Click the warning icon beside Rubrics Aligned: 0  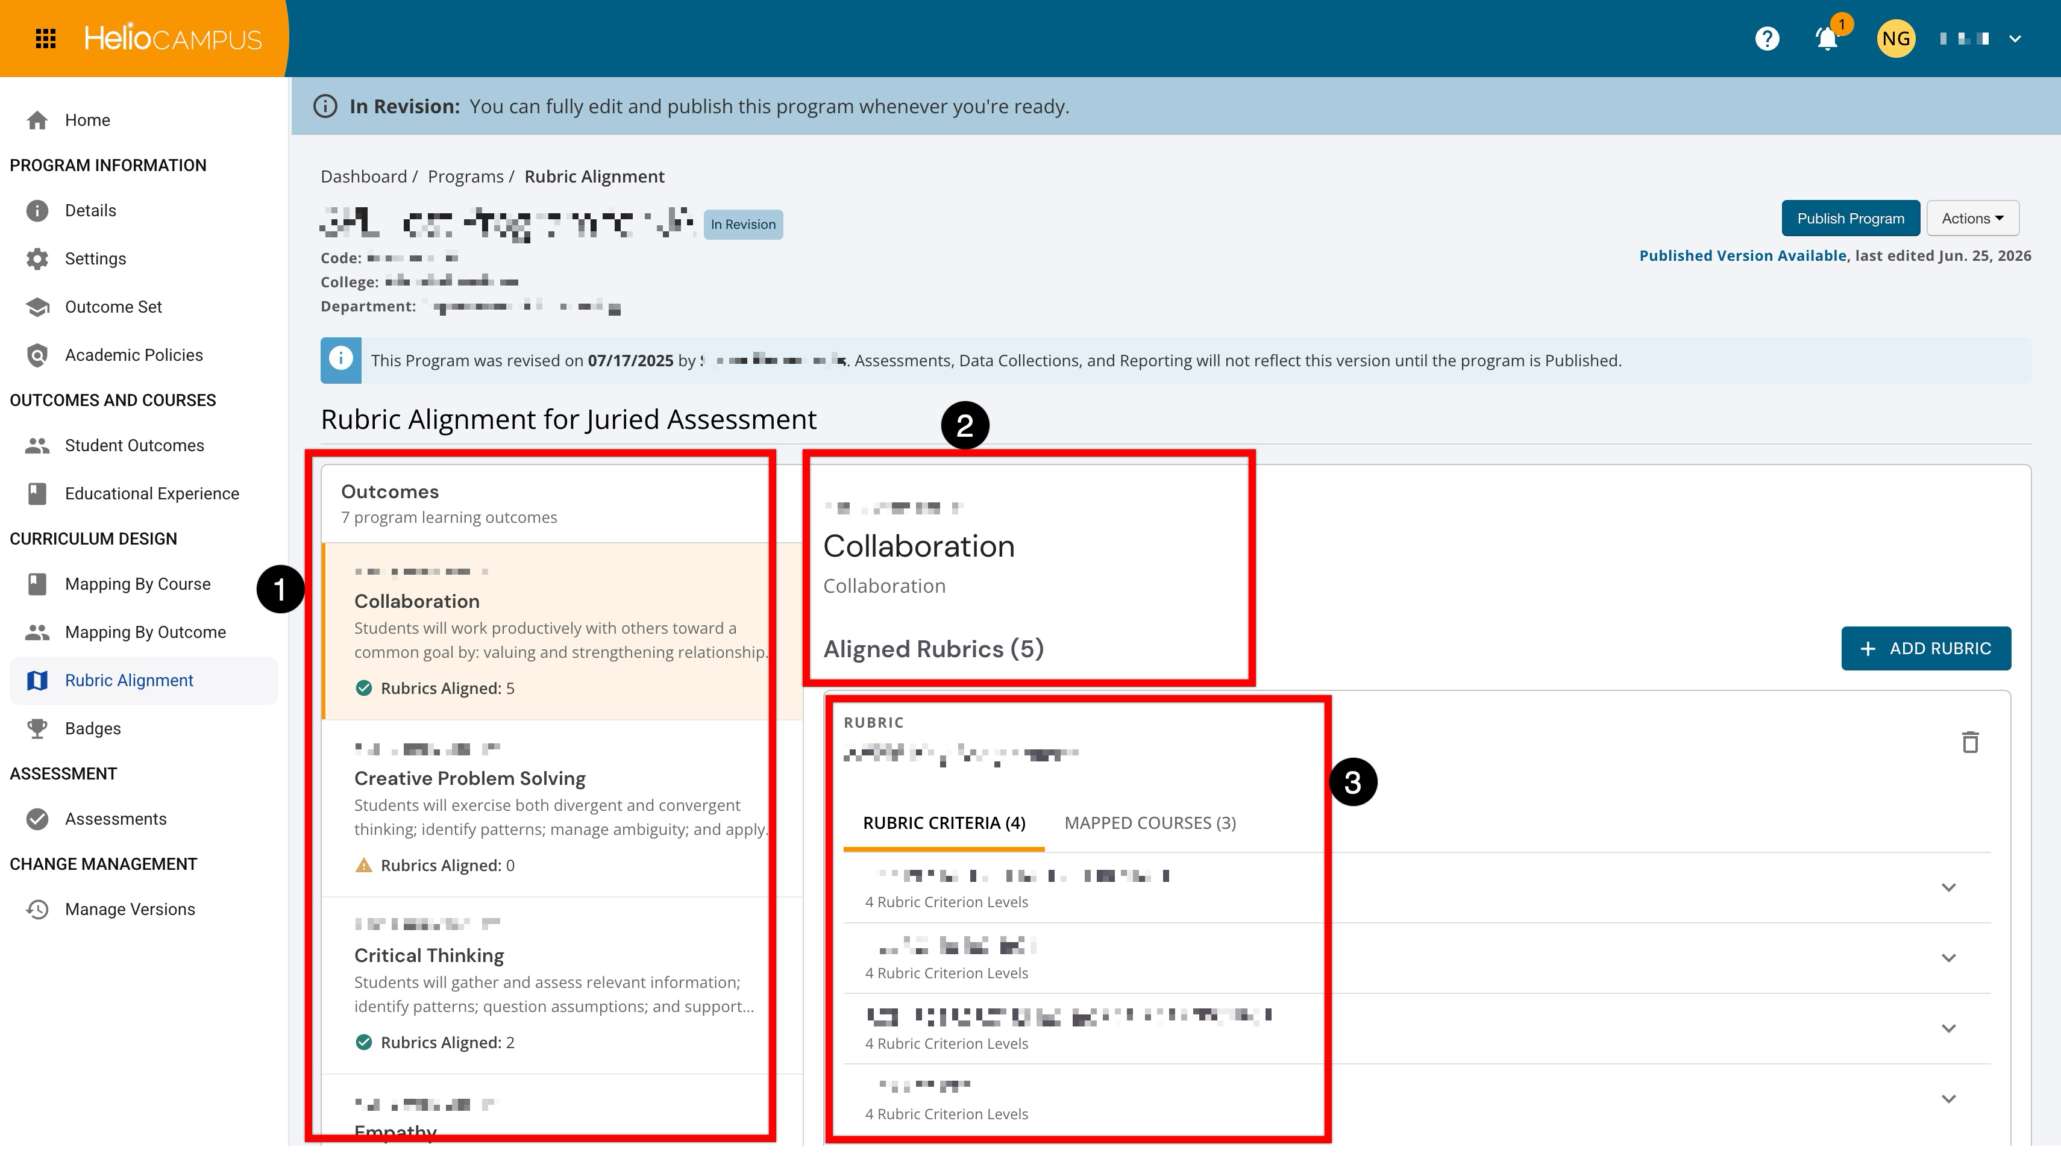pyautogui.click(x=363, y=864)
